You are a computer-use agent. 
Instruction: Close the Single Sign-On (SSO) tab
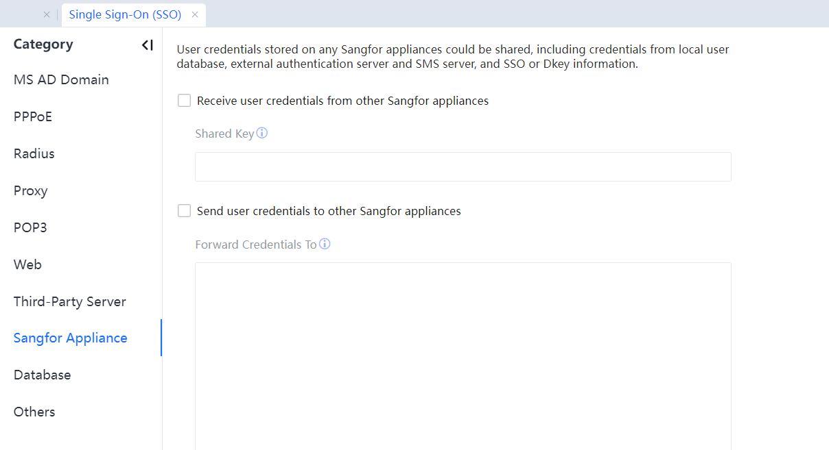pos(195,14)
